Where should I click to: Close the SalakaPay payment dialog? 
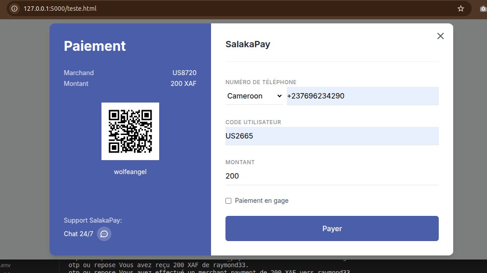tap(440, 36)
